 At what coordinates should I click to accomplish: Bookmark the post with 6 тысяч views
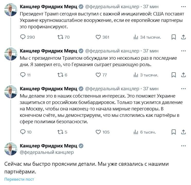(x=173, y=132)
